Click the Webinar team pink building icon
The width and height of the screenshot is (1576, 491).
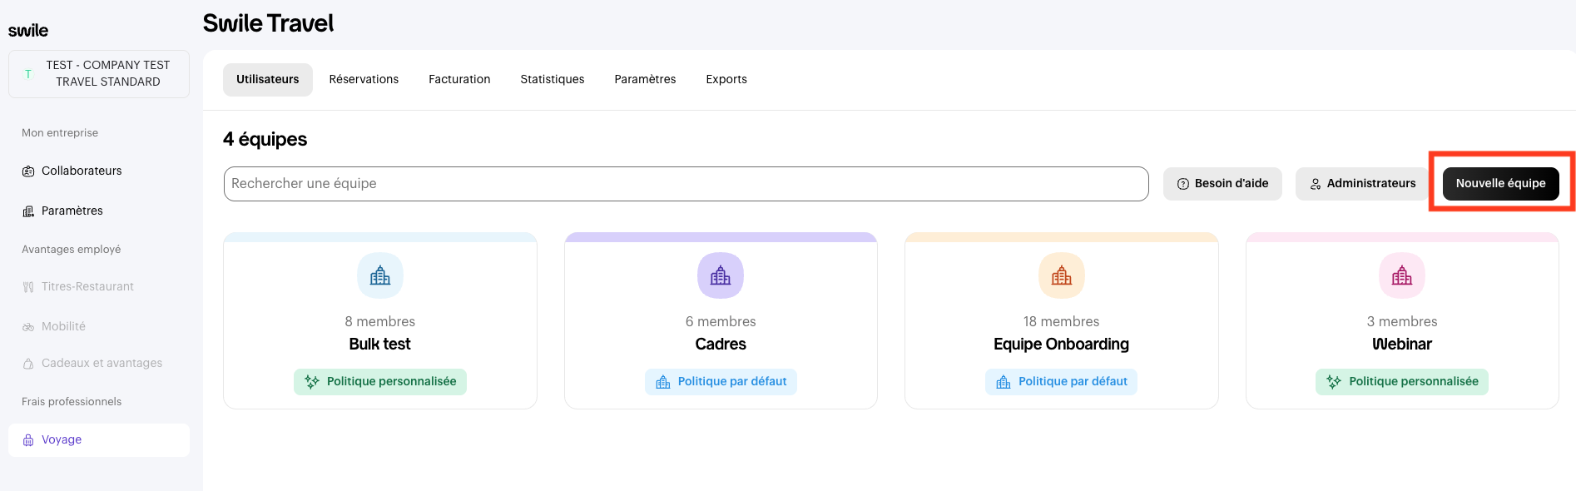pyautogui.click(x=1402, y=275)
